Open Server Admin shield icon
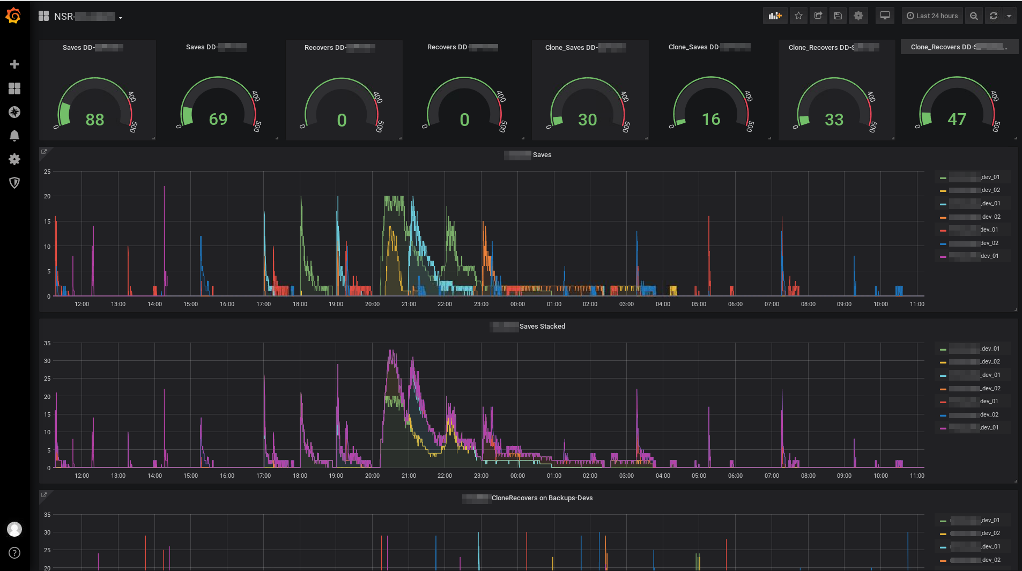The width and height of the screenshot is (1022, 571). pyautogui.click(x=14, y=183)
